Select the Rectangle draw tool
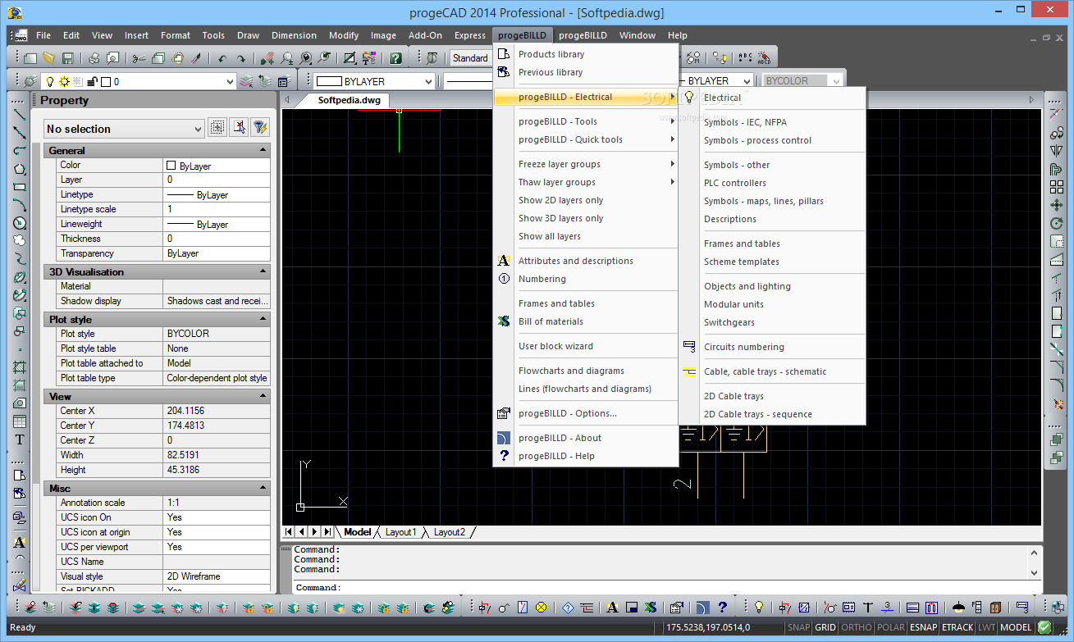The height and width of the screenshot is (642, 1074). click(20, 187)
